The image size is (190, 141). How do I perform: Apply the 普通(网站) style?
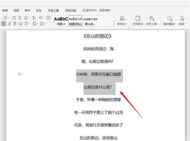tap(75, 21)
